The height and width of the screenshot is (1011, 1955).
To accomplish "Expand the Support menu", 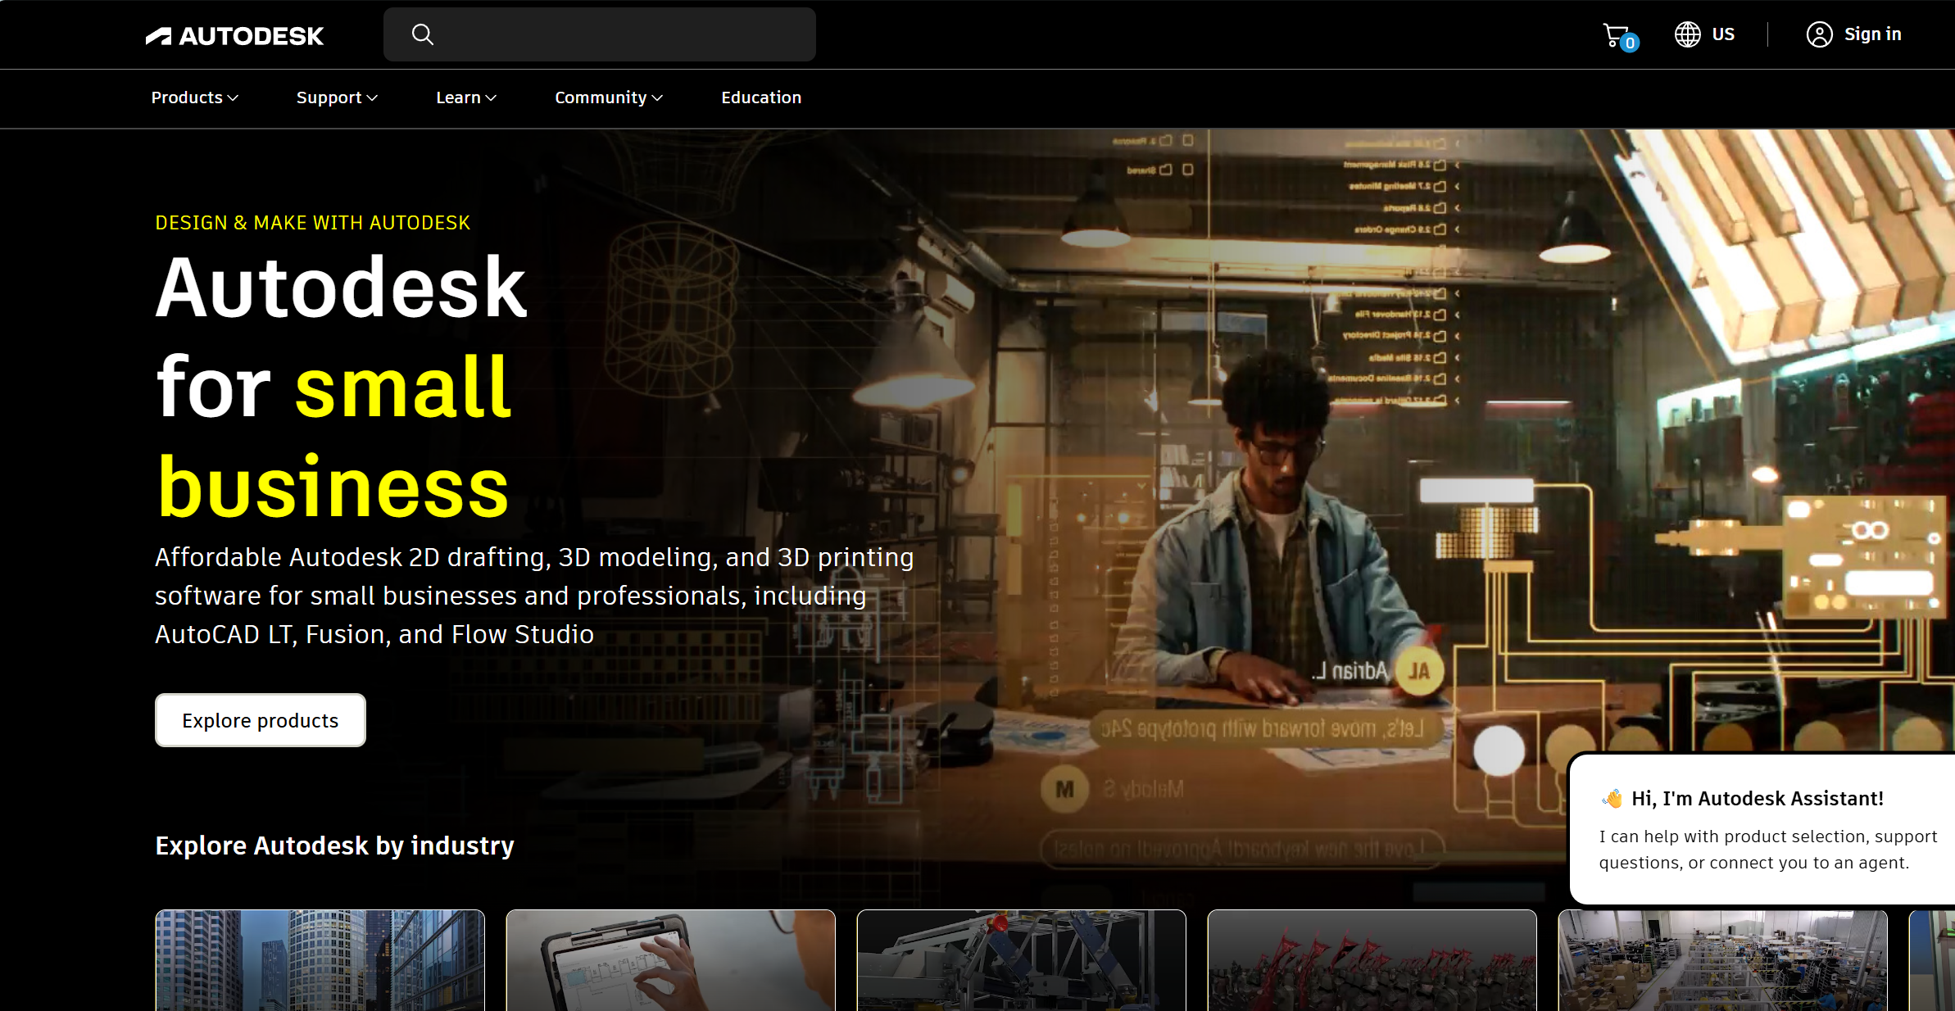I will pos(337,97).
